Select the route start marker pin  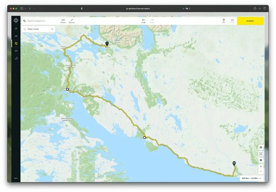[x=107, y=43]
